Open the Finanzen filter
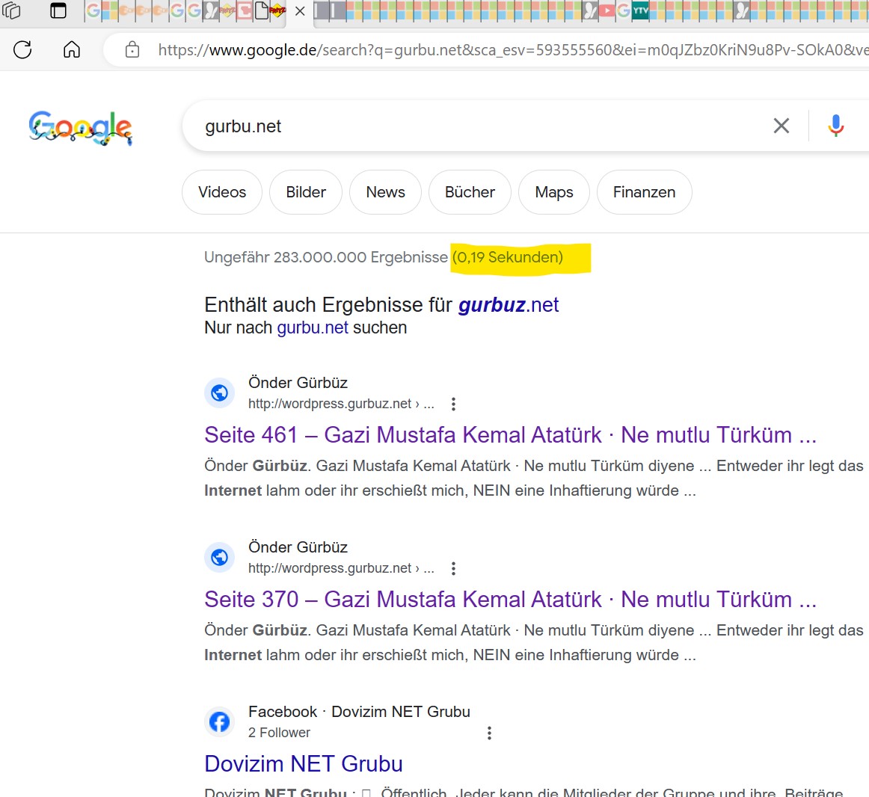Image resolution: width=869 pixels, height=797 pixels. point(645,191)
